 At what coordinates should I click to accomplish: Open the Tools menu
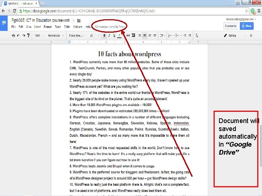pos(58,26)
